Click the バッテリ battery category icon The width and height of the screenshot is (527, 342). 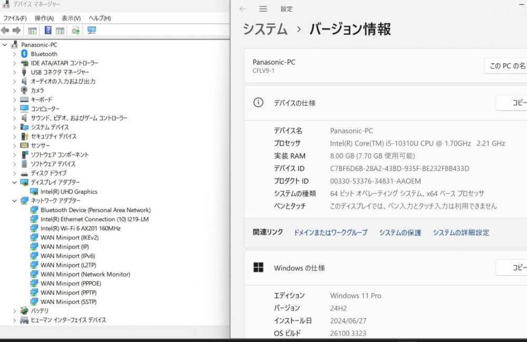(24, 310)
